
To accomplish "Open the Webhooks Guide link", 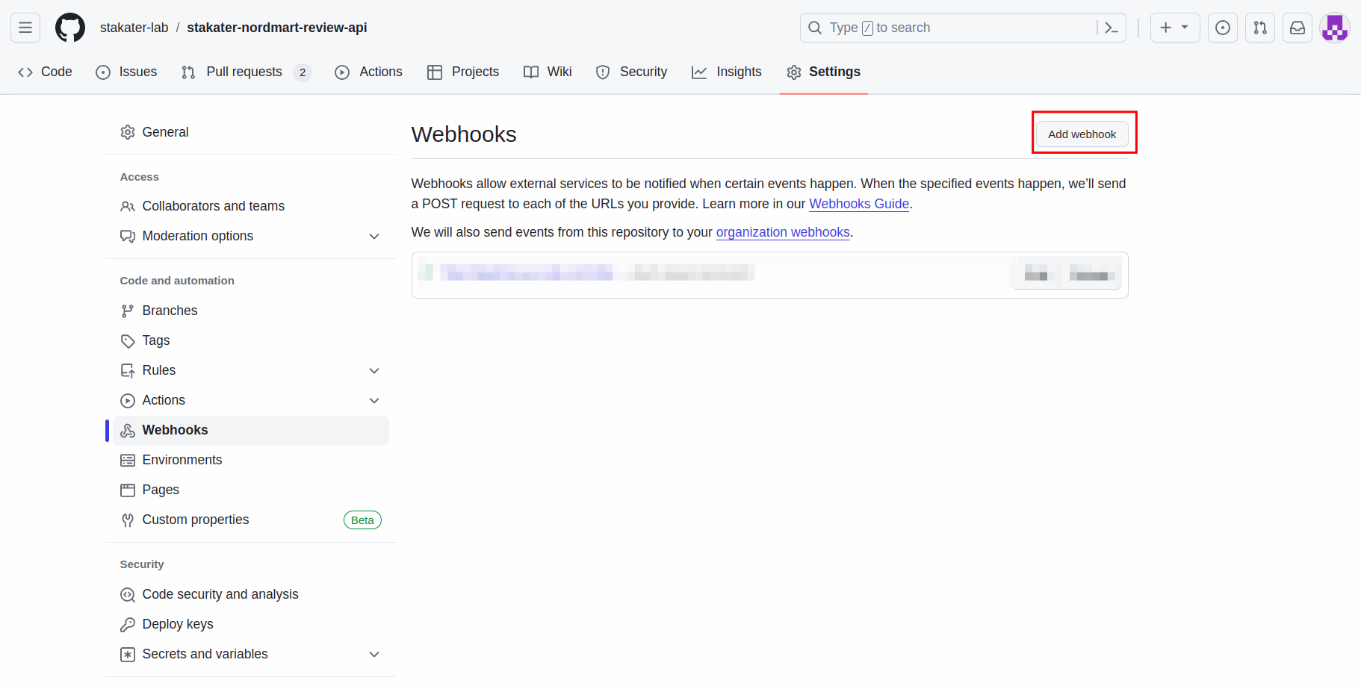I will tap(858, 204).
